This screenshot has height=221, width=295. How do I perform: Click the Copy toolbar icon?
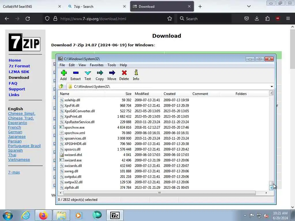(x=100, y=75)
